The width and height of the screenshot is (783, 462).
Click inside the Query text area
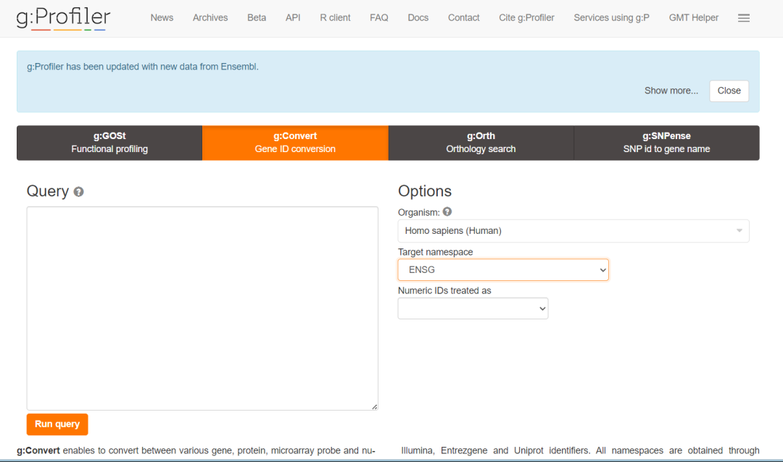(202, 308)
